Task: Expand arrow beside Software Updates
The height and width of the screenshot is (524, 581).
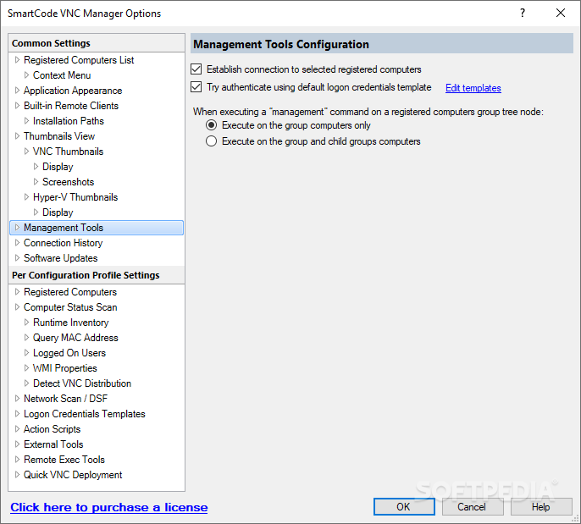Action: click(x=17, y=257)
